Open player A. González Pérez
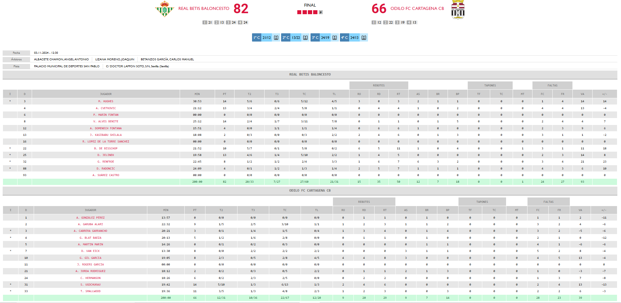Viewport: 621px width, 303px height. pyautogui.click(x=91, y=218)
